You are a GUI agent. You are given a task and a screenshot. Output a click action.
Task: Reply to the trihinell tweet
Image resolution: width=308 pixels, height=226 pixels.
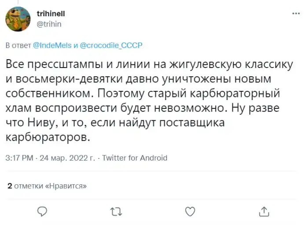[x=42, y=212]
